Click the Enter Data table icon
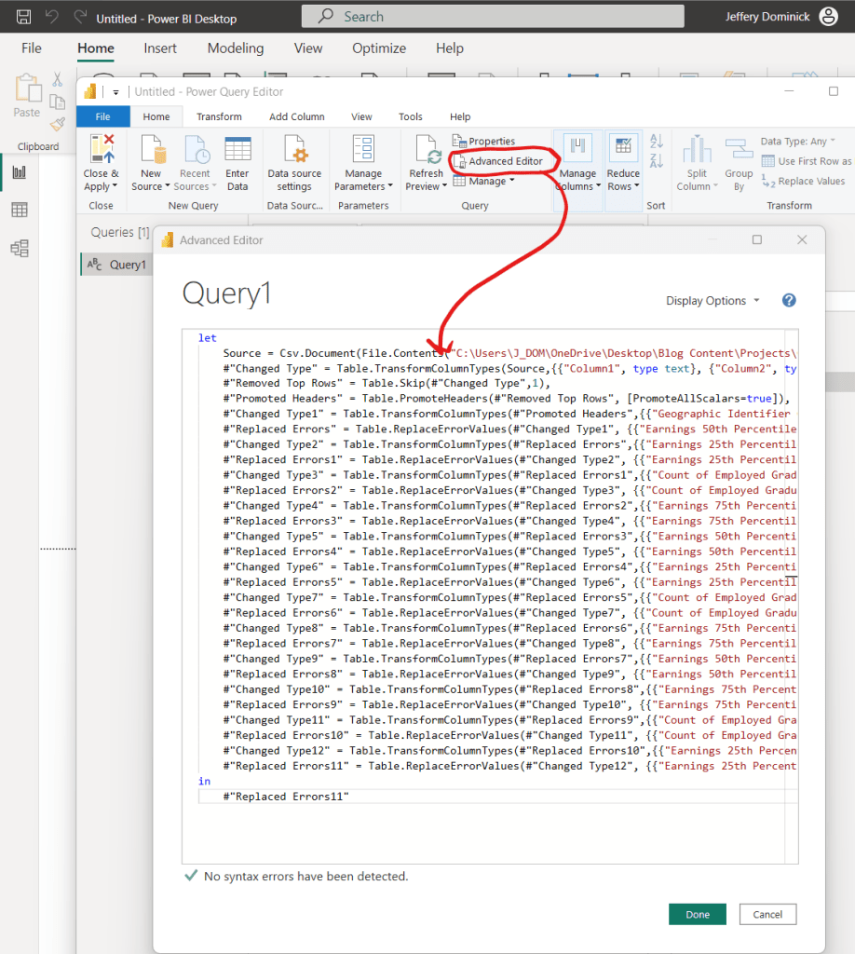855x954 pixels. click(237, 151)
